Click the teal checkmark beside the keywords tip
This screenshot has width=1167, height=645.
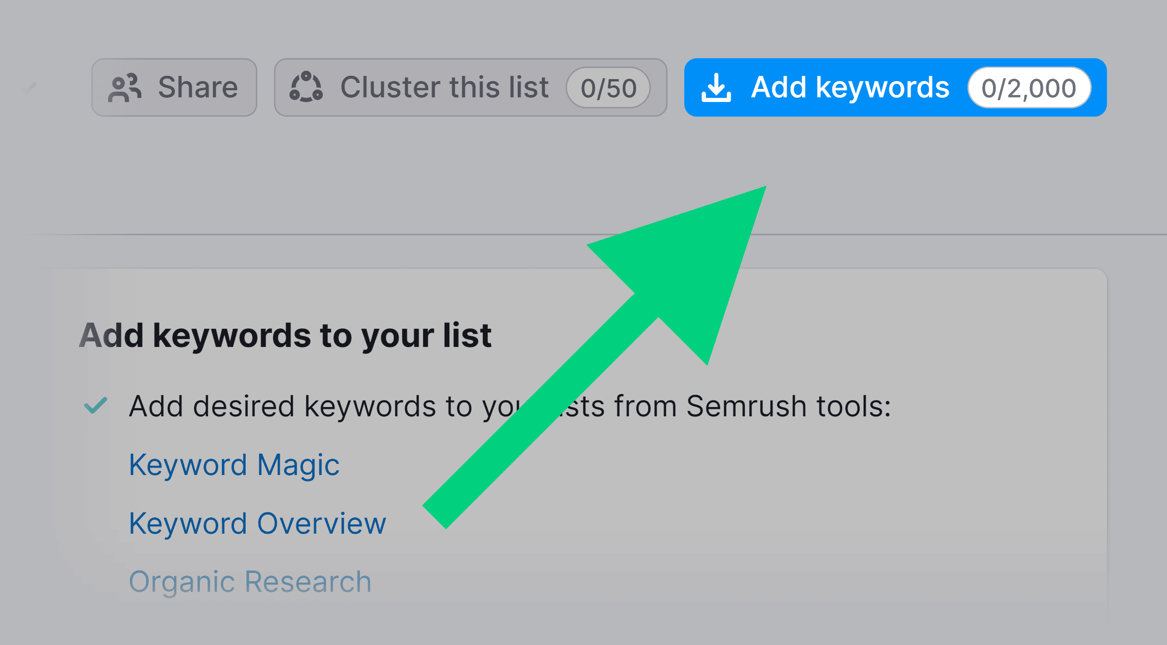click(96, 406)
